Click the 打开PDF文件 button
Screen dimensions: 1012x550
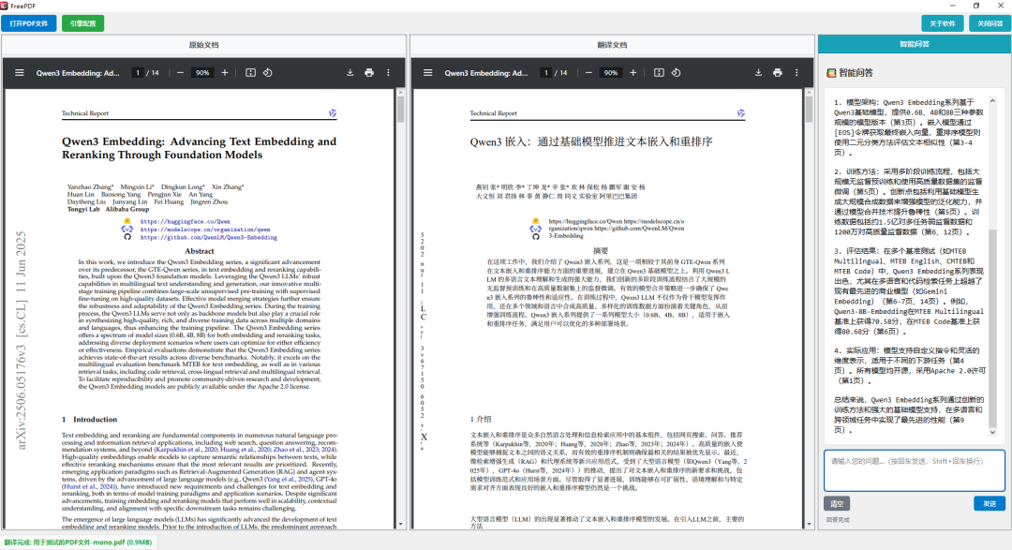point(30,23)
